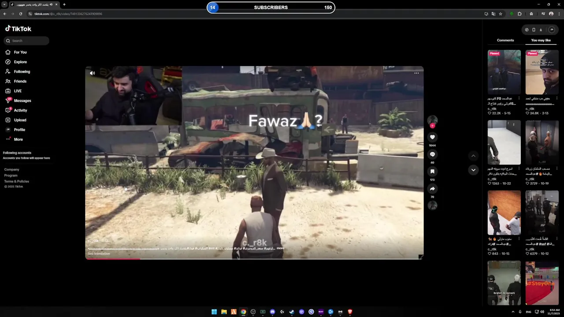Click the Chrome address bar URL
564x317 pixels.
[x=68, y=14]
